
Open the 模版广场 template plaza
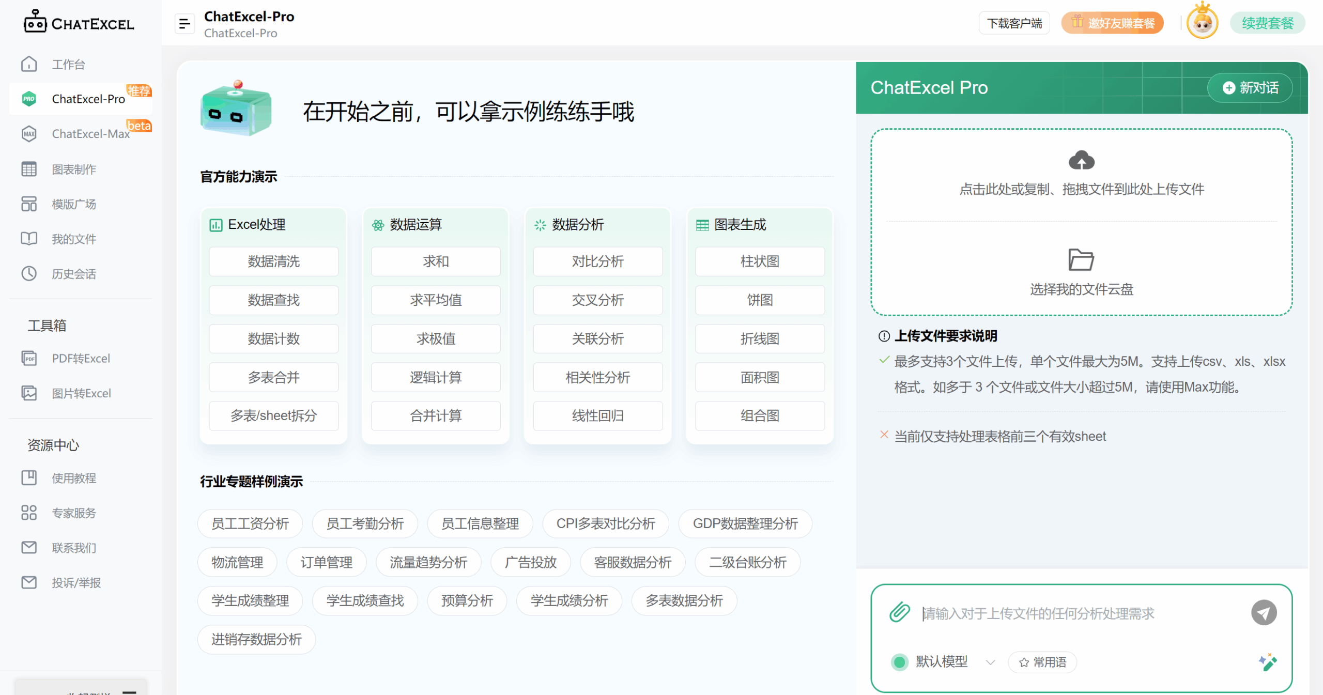tap(29, 204)
